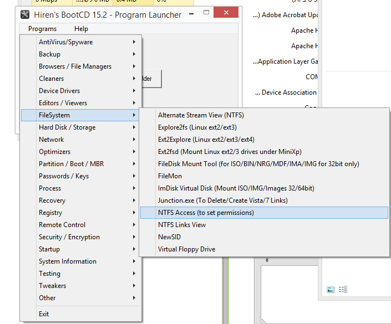Image resolution: width=391 pixels, height=324 pixels.
Task: Open the Help menu
Action: [81, 29]
